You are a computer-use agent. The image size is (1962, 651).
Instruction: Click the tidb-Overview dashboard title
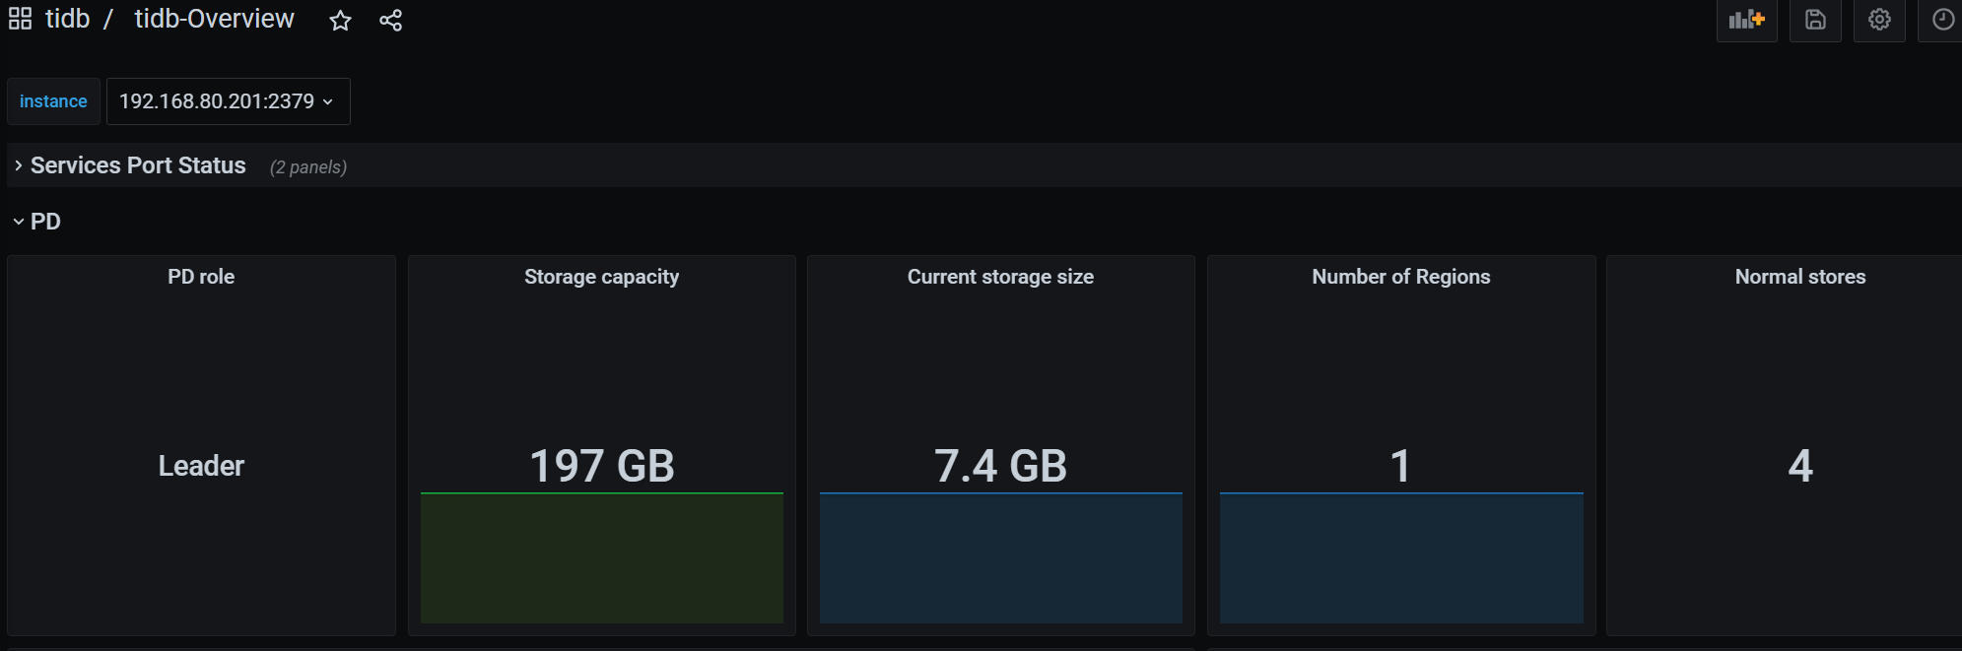214,19
